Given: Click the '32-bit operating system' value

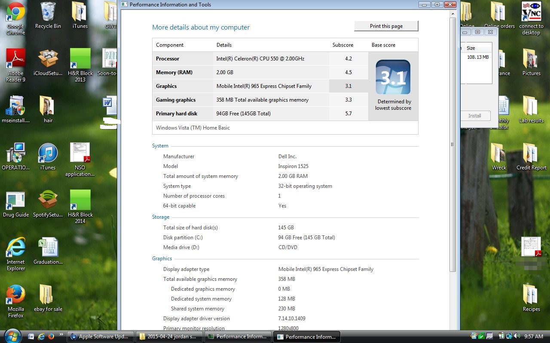Looking at the screenshot, I should click(x=305, y=186).
